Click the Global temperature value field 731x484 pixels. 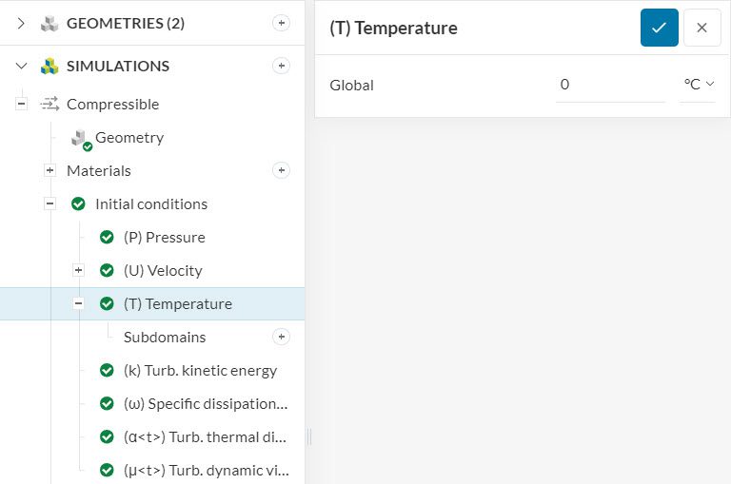pyautogui.click(x=609, y=85)
